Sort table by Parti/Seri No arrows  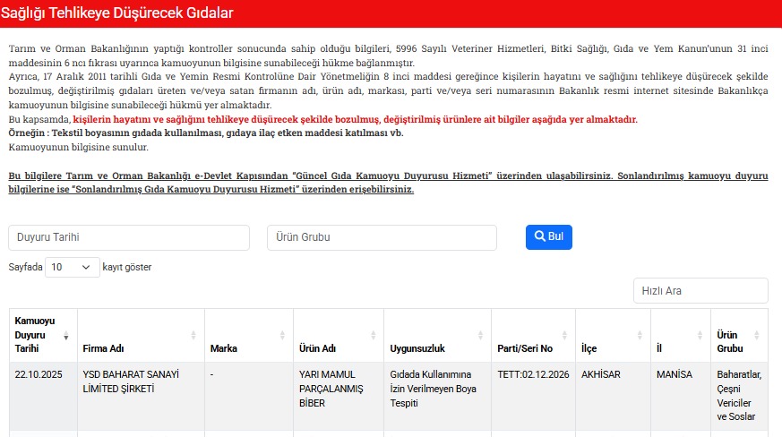point(563,336)
